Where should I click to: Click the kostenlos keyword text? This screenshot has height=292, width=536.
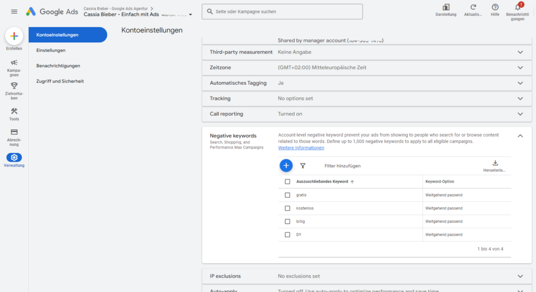click(305, 208)
